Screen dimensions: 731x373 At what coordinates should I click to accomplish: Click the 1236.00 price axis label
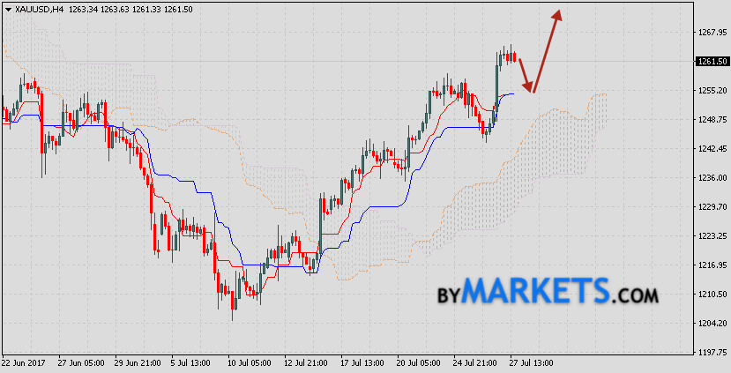[x=711, y=178]
